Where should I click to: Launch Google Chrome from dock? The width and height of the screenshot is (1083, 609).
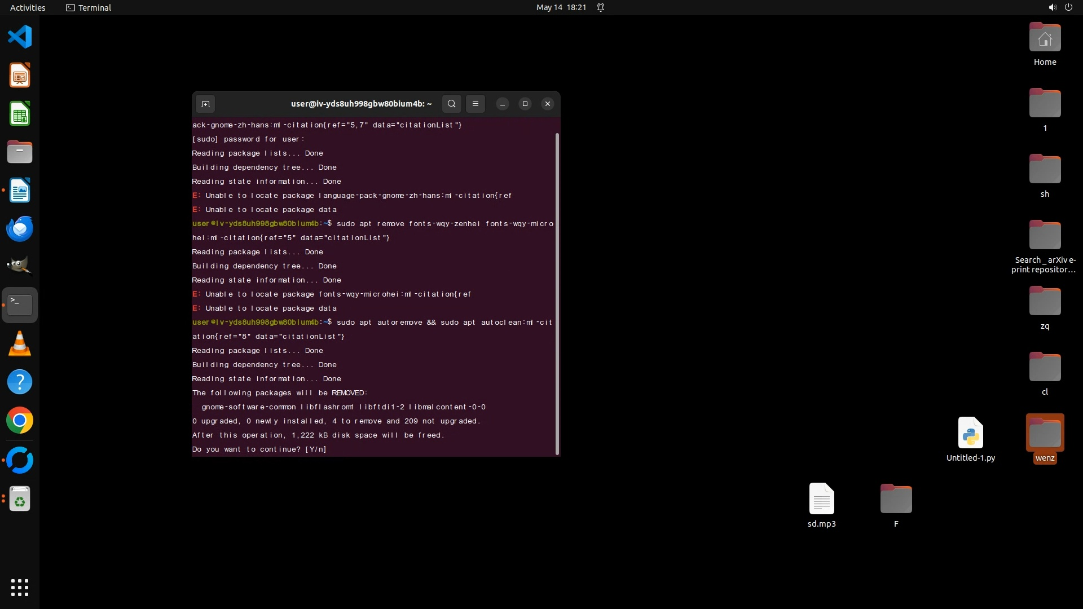tap(20, 421)
